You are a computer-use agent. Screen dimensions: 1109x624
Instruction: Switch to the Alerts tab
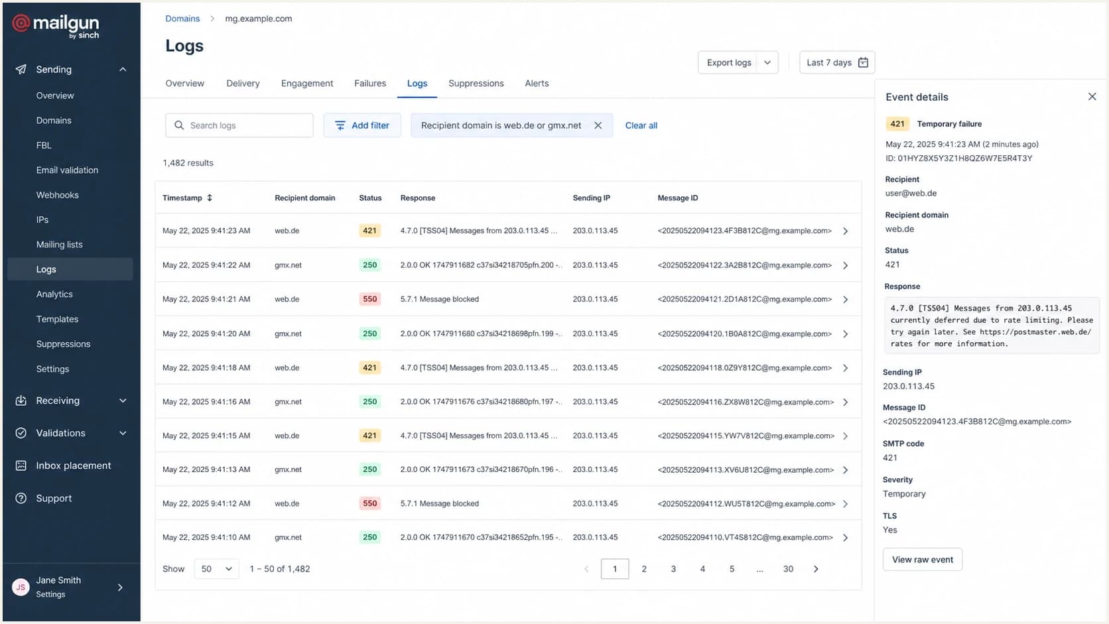click(537, 84)
